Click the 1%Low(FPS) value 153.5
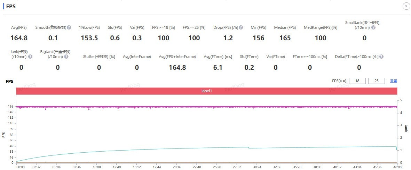This screenshot has height=170, width=411. [89, 38]
